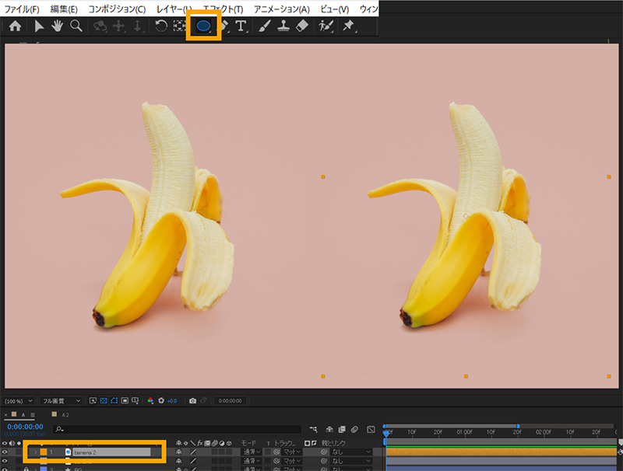Expand the banana 2 layer properties
This screenshot has height=471, width=623.
click(x=35, y=452)
